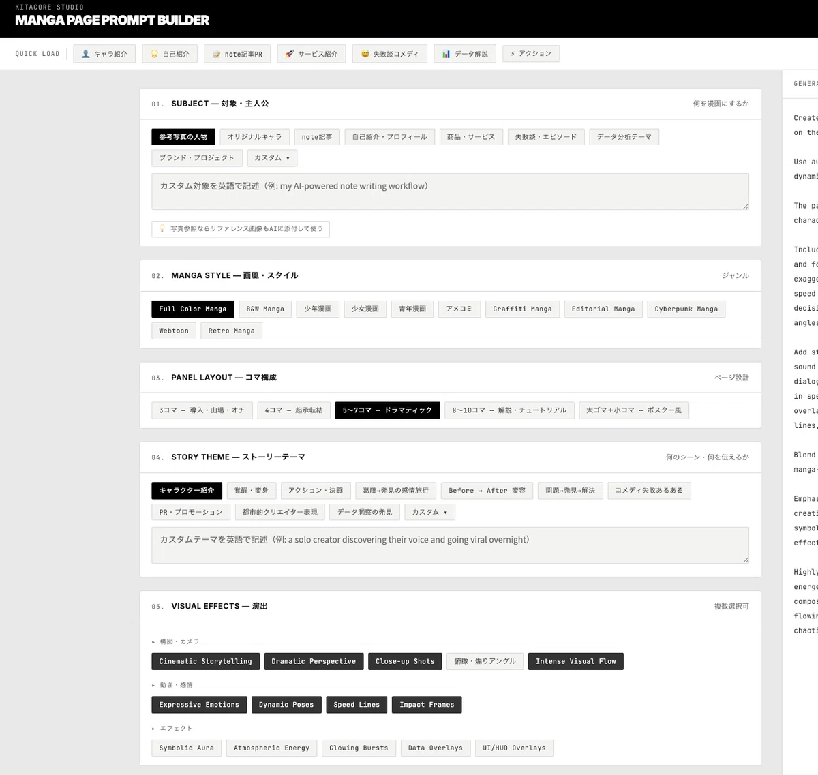
Task: Load the データ解説 quick preset
Action: [465, 54]
